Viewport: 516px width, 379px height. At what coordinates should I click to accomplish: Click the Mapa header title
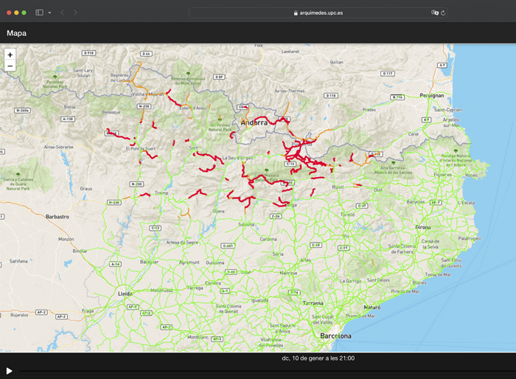point(16,33)
